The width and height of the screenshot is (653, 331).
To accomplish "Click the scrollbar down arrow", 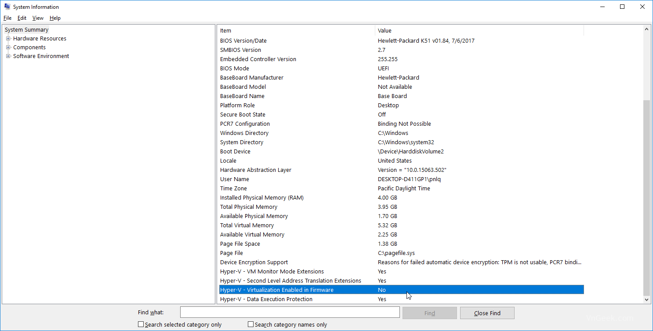I will [x=646, y=299].
